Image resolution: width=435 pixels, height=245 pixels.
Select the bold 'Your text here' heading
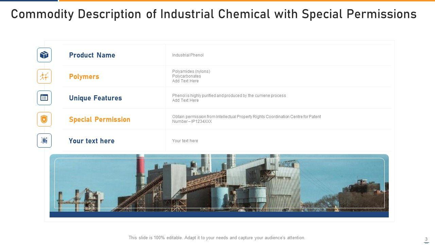[92, 141]
